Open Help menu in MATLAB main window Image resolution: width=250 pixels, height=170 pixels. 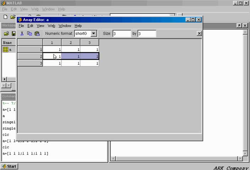[x=61, y=9]
